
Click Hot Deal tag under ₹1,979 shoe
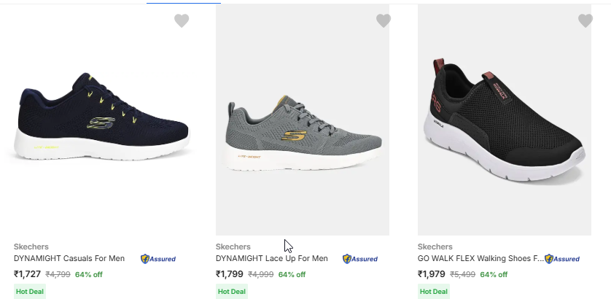(x=434, y=291)
